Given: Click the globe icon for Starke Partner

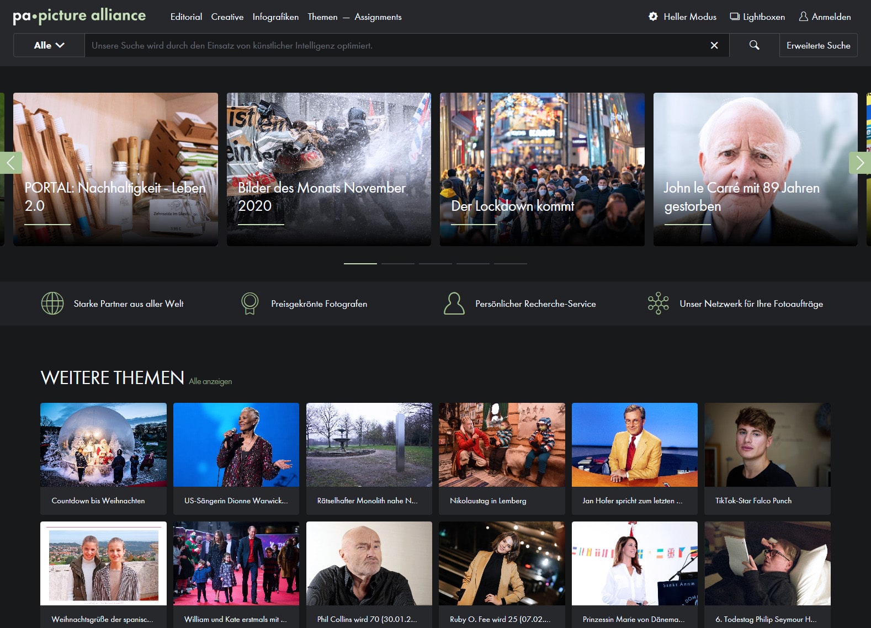Looking at the screenshot, I should [x=52, y=304].
